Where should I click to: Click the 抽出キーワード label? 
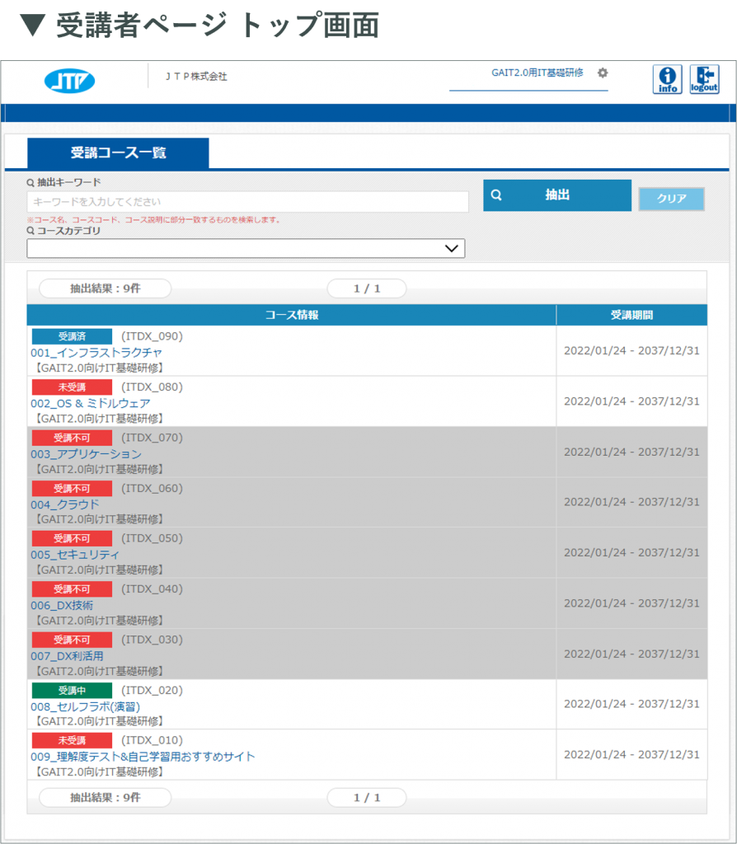coord(68,182)
